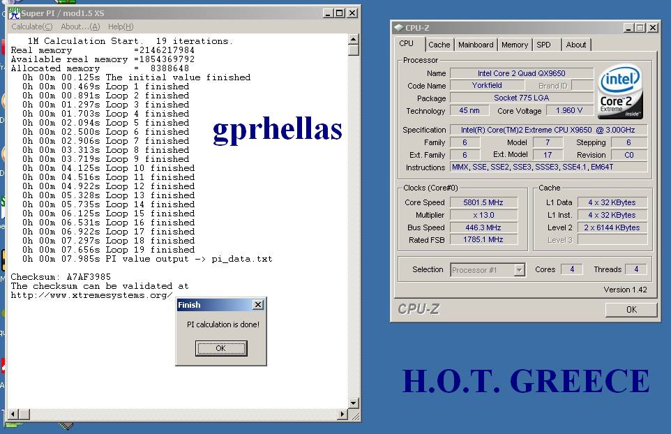Screen dimensions: 671x434
Task: Click the Package value 'Socket 775 LGA'
Action: pyautogui.click(x=521, y=98)
